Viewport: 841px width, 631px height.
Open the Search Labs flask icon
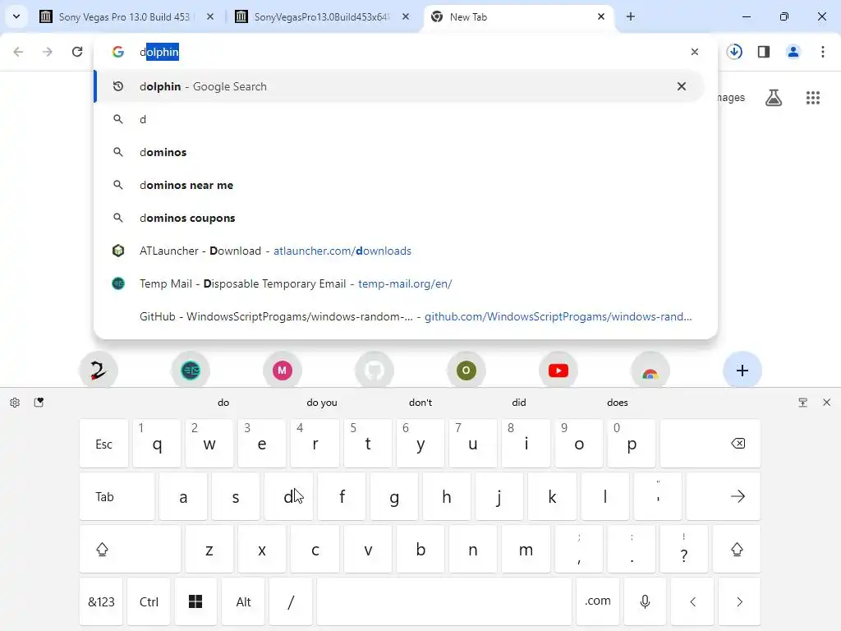click(x=774, y=98)
